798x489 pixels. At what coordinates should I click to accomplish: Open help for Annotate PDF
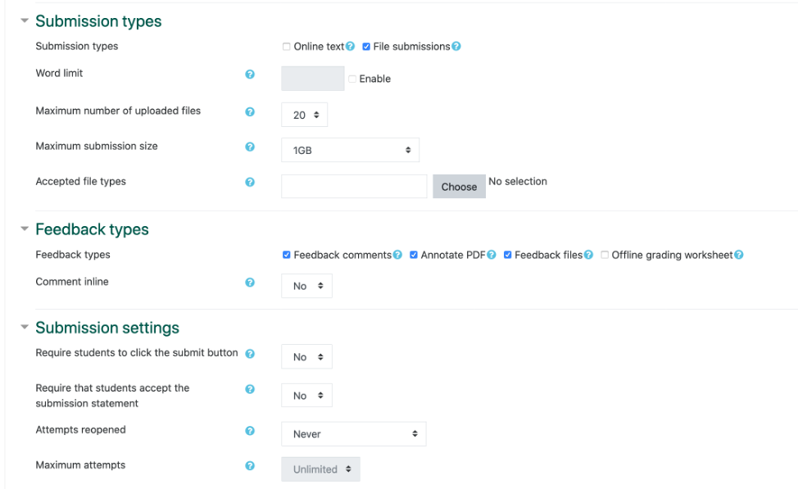point(492,255)
